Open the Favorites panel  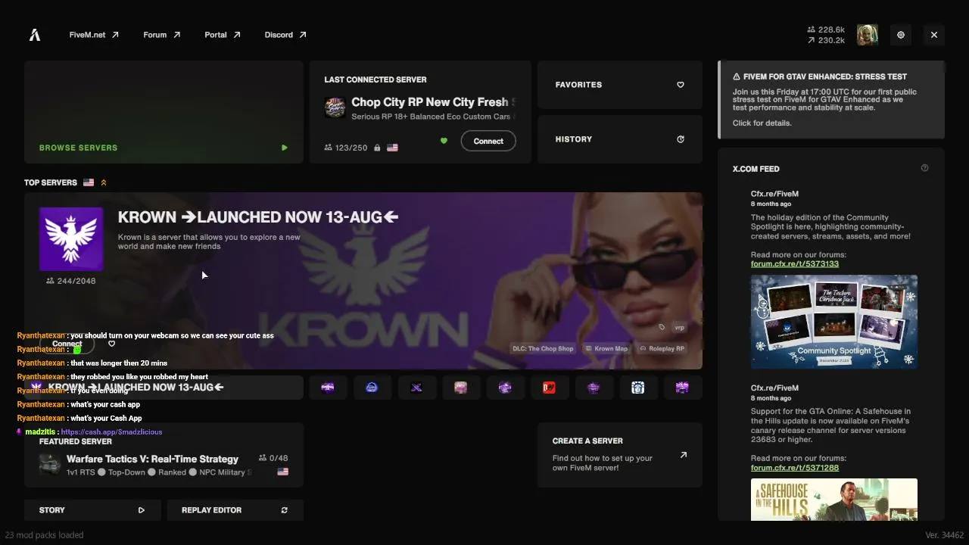(x=620, y=85)
